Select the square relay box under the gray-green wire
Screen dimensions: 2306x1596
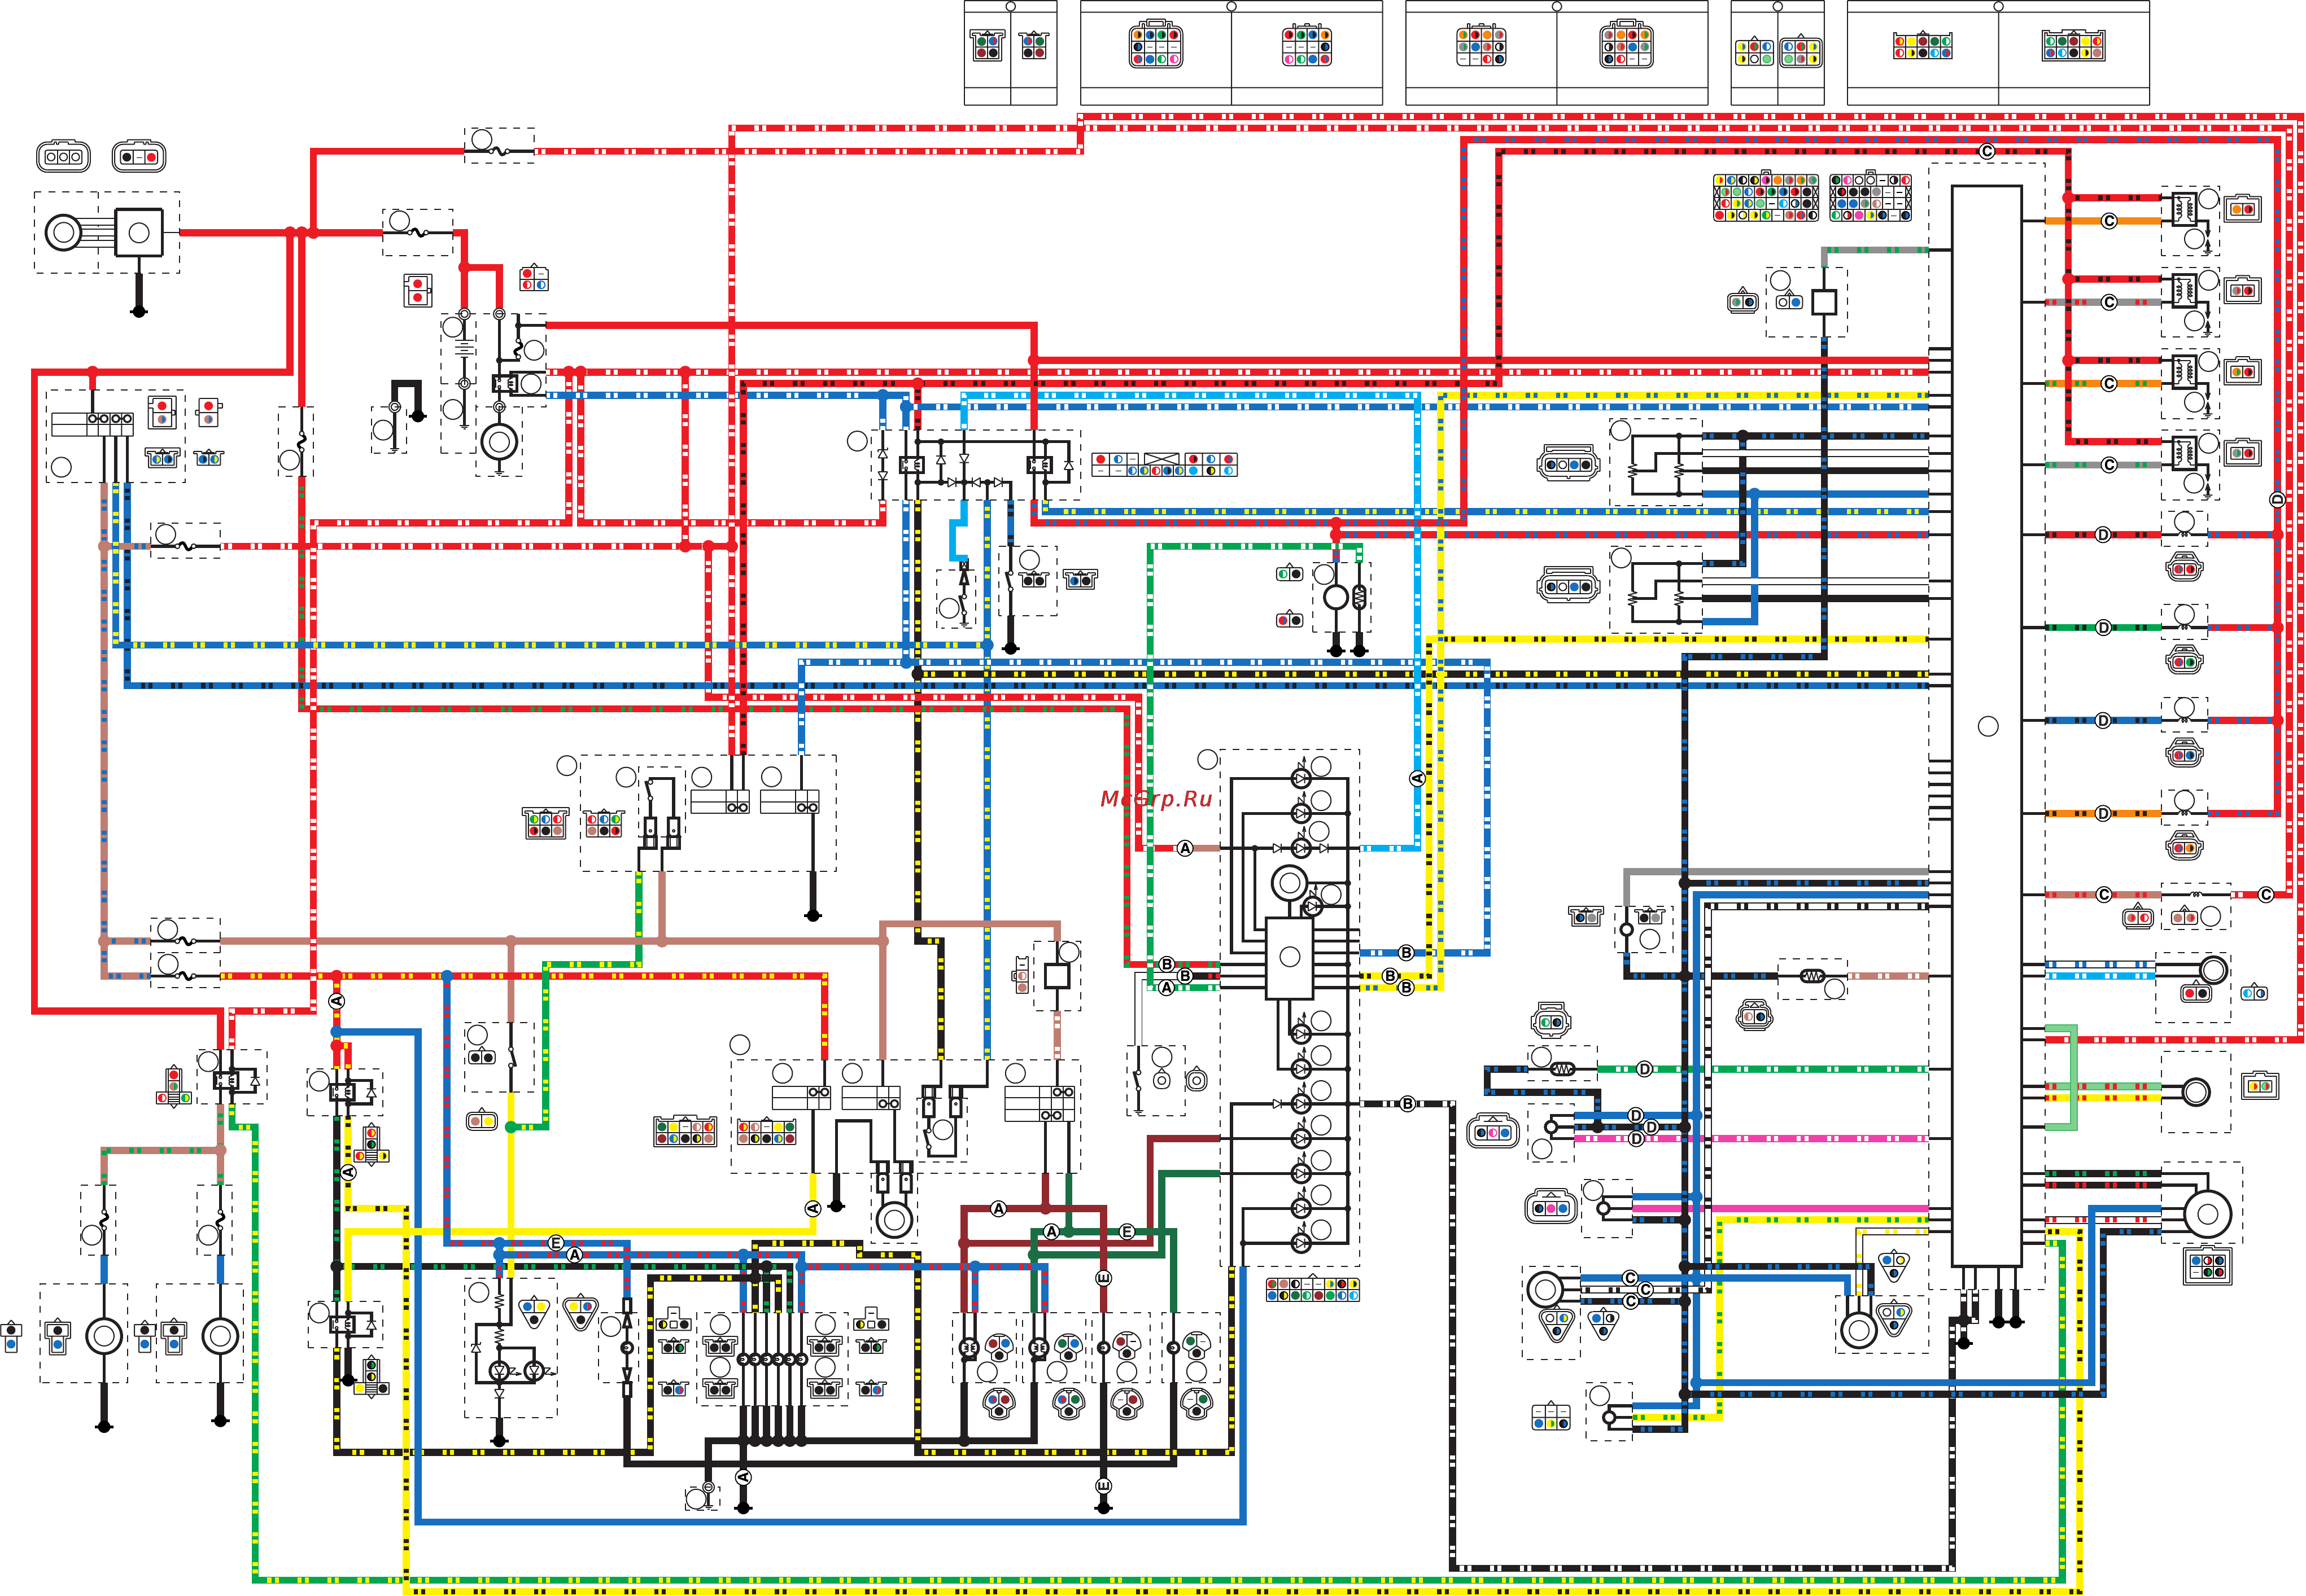pos(1825,301)
